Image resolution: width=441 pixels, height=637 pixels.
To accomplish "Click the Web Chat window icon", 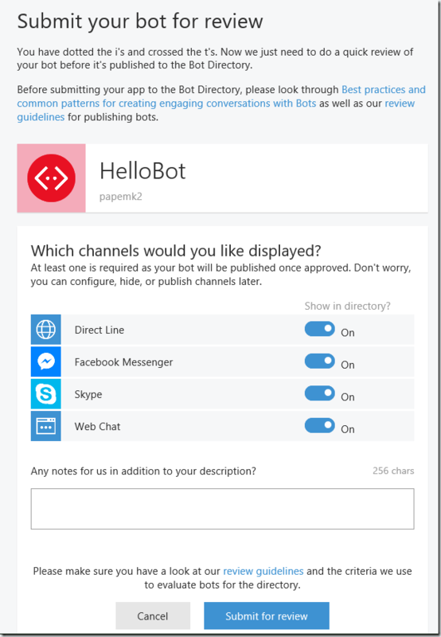I will point(46,426).
